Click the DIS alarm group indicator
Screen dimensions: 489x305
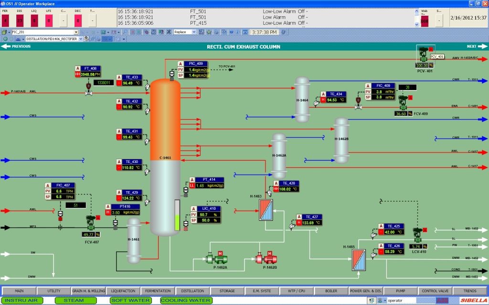pos(20,20)
